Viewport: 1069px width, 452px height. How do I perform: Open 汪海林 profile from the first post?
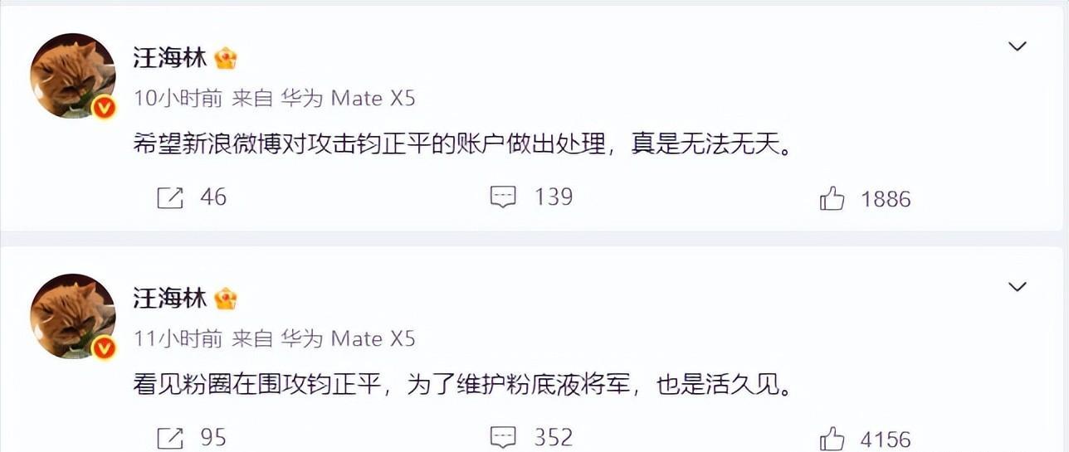170,57
